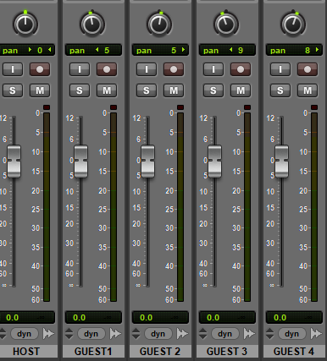Record-enable the GUEST 3 track

point(241,69)
